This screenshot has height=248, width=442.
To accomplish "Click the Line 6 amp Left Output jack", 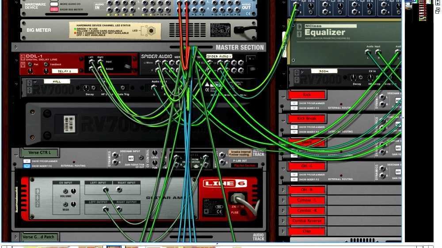I will pyautogui.click(x=105, y=209).
